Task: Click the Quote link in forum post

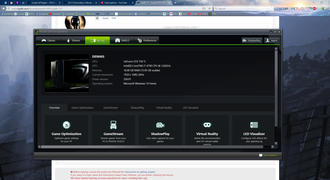Action: [x=106, y=18]
